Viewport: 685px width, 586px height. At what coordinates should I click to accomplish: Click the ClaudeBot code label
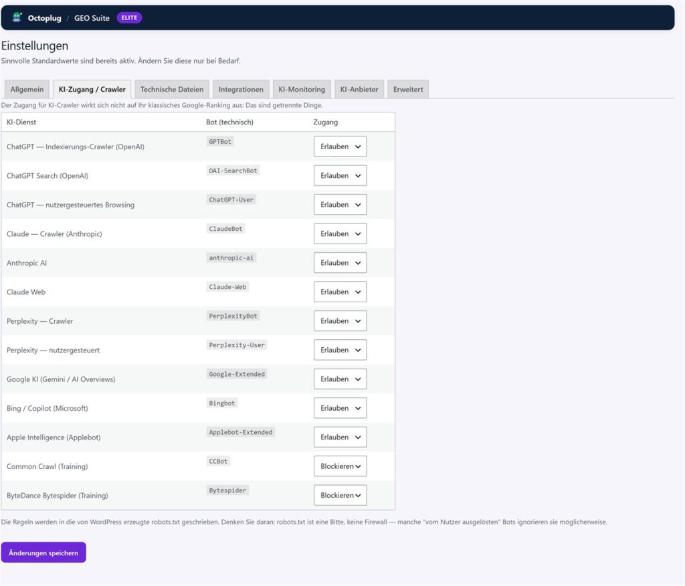(226, 229)
